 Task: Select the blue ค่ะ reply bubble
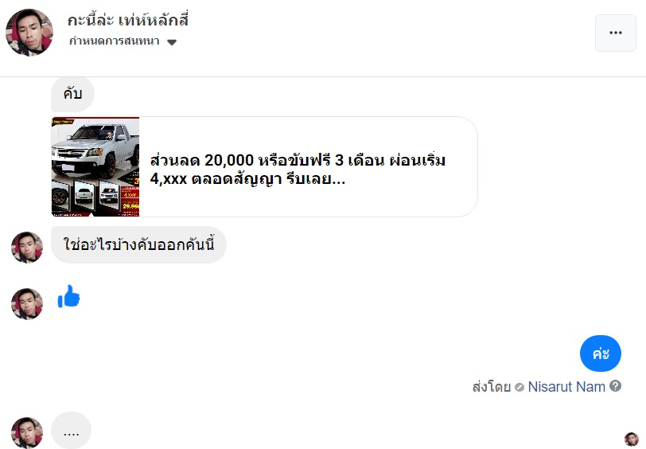click(601, 353)
